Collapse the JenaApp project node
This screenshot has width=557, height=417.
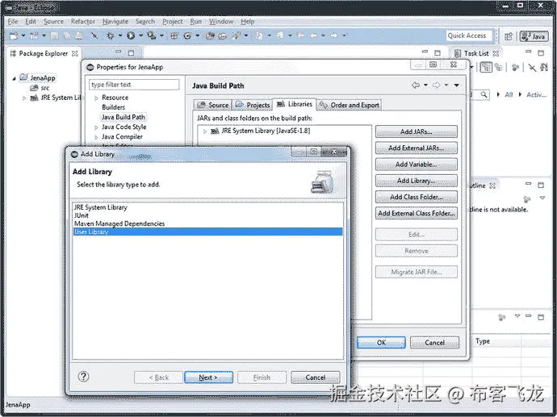click(x=15, y=78)
